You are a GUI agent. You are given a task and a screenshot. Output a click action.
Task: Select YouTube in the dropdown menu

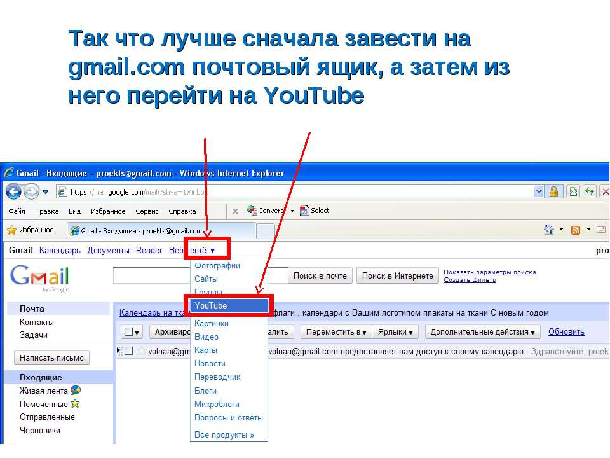pyautogui.click(x=229, y=306)
